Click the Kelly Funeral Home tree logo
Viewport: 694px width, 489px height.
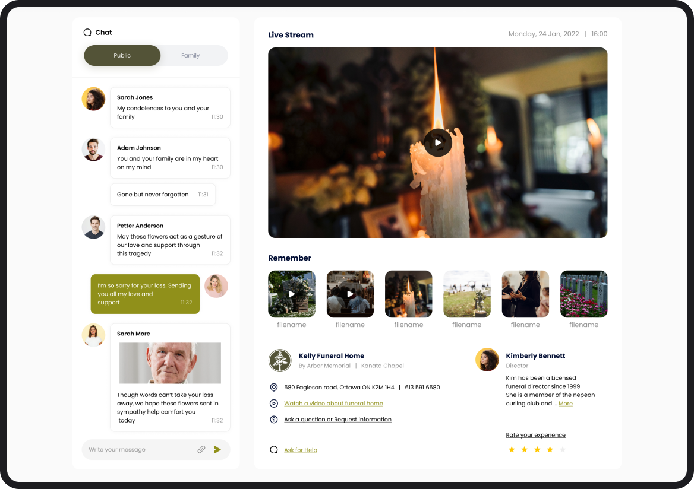point(280,360)
